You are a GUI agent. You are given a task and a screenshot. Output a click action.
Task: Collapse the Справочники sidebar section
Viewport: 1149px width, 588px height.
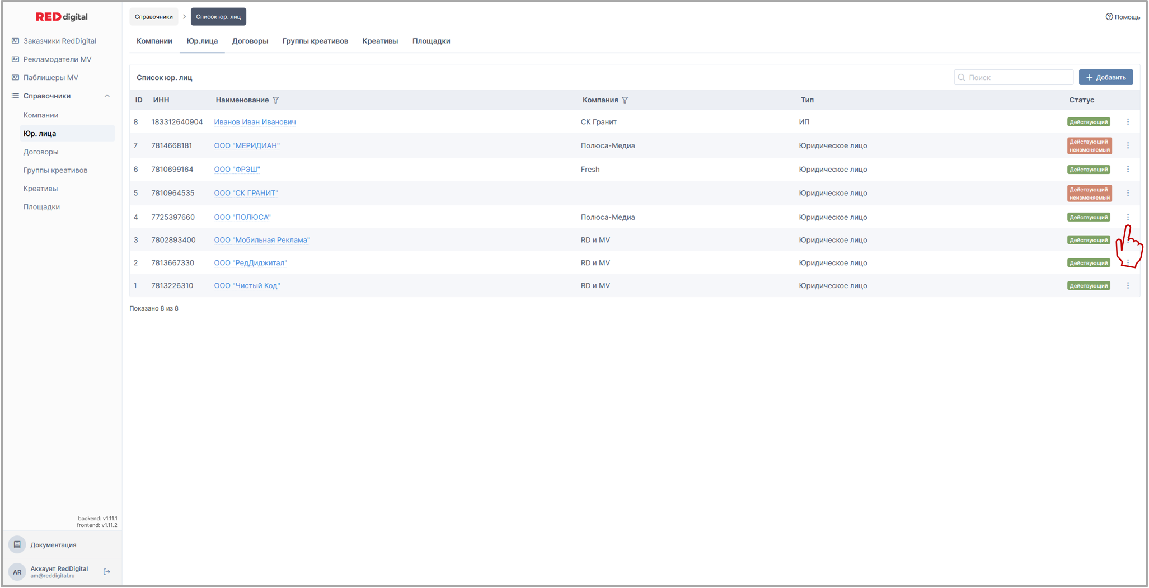tap(107, 96)
